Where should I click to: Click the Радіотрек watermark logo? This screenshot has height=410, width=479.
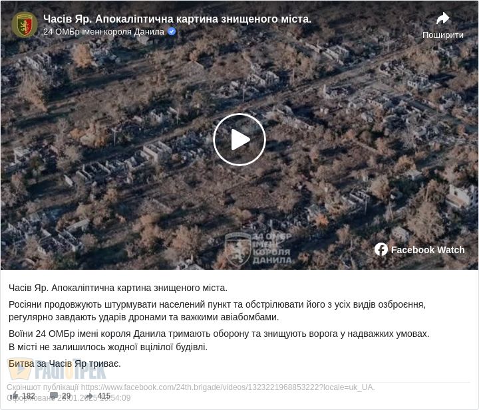pyautogui.click(x=57, y=369)
